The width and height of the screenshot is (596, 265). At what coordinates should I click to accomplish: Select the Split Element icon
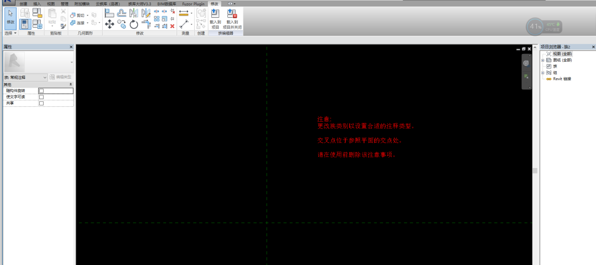(x=157, y=12)
